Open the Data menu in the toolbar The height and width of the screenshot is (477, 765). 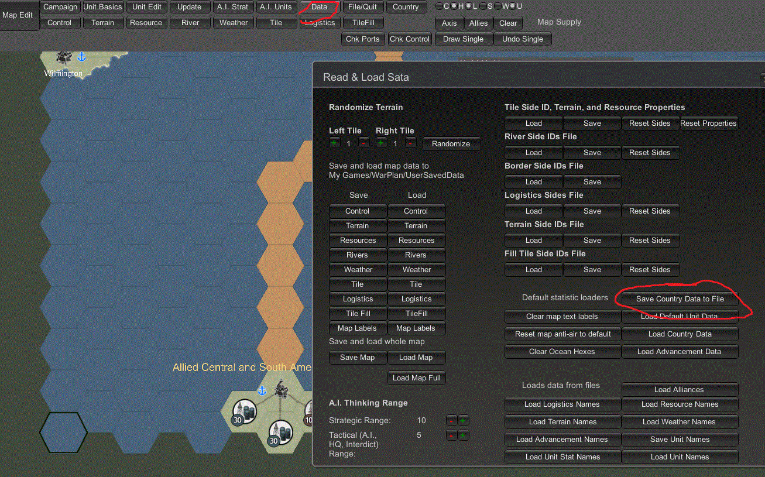(x=320, y=7)
